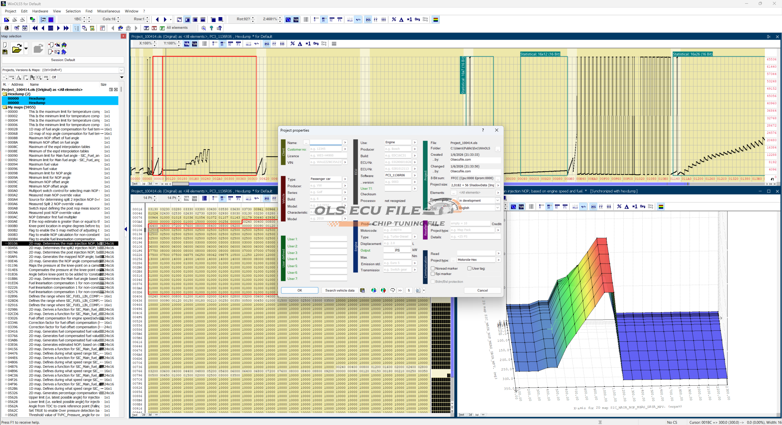Open the Project state dropdown
The height and width of the screenshot is (425, 782).
[497, 201]
